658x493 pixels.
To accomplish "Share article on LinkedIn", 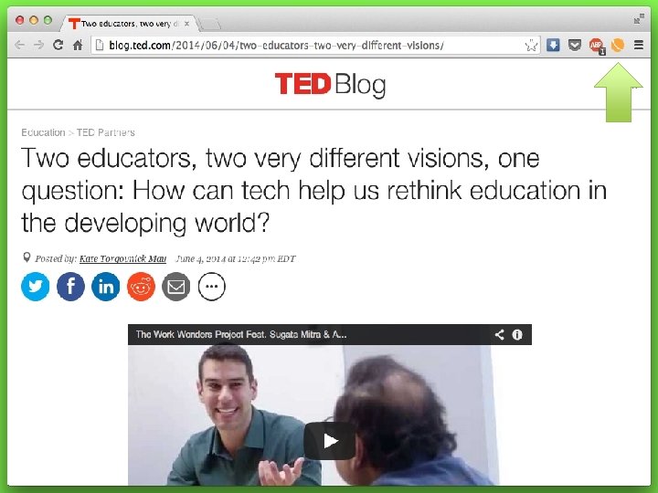I will click(x=106, y=287).
